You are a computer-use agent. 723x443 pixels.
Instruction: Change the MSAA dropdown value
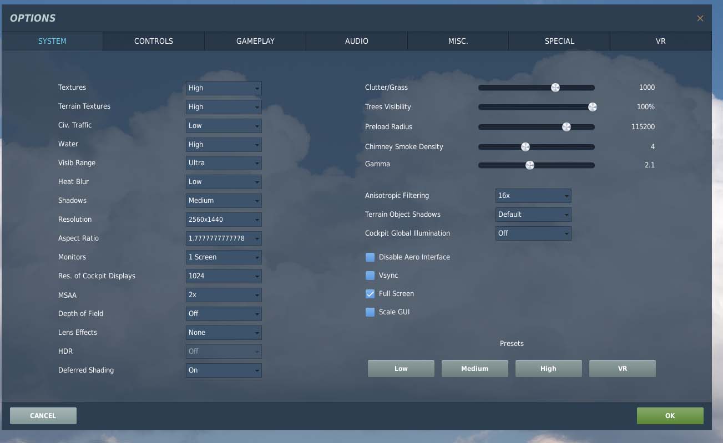point(224,295)
